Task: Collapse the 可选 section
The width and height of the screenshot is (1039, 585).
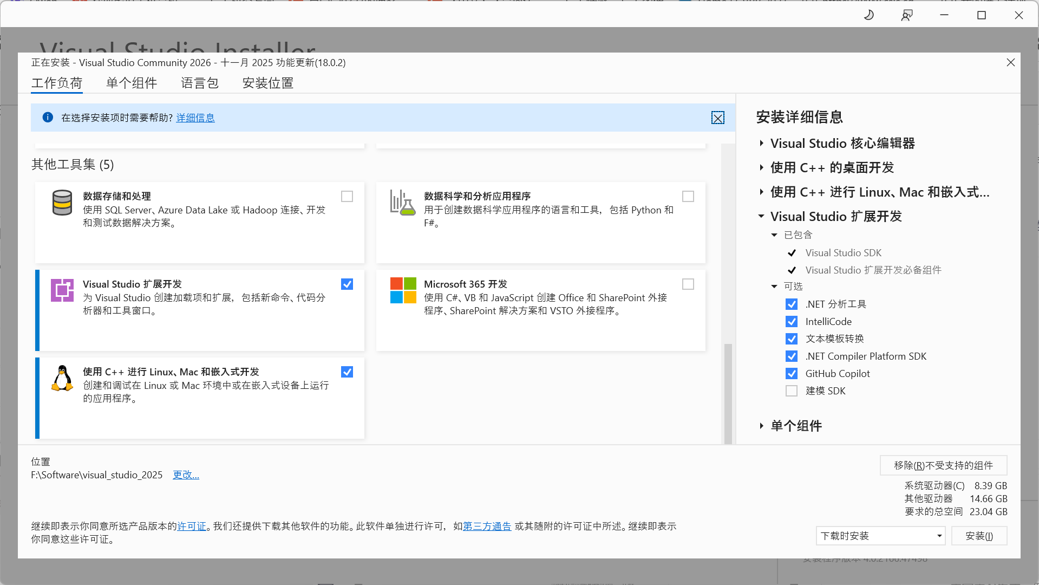Action: [x=774, y=287]
